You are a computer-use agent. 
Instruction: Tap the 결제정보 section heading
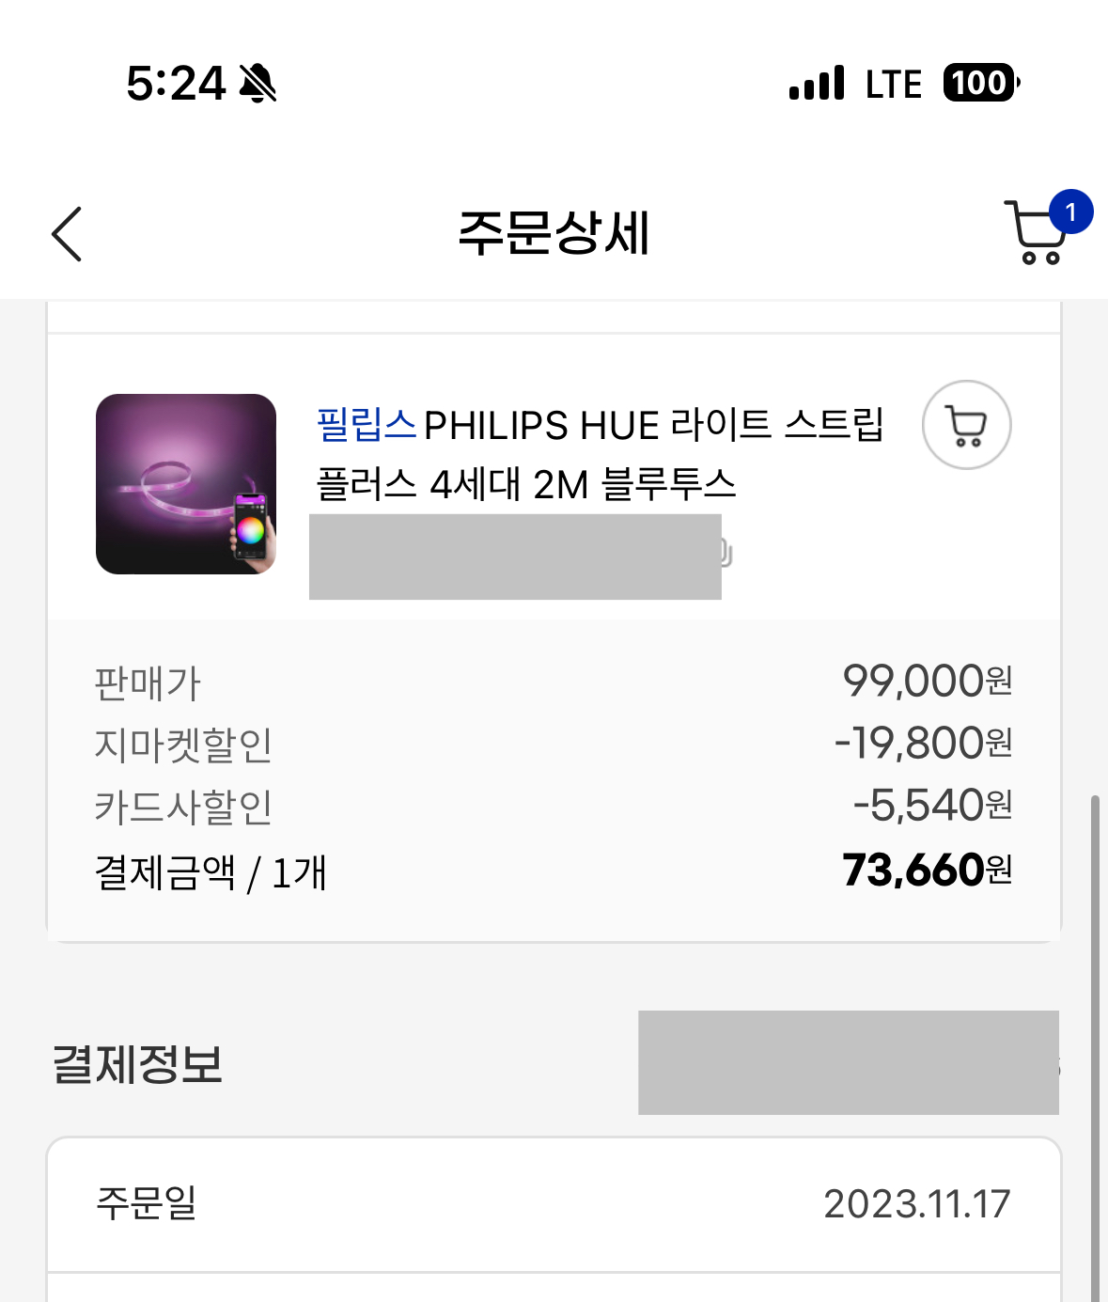pyautogui.click(x=137, y=1064)
